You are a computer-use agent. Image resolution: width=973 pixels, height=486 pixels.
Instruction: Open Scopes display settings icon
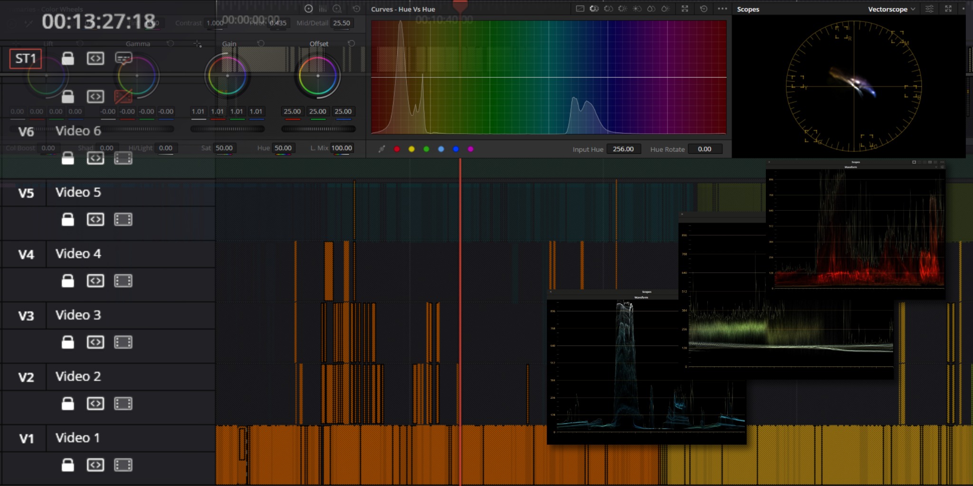929,9
